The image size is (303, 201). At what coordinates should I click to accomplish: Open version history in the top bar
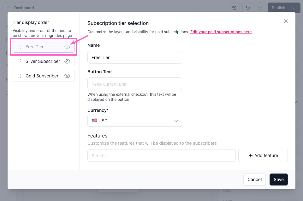[x=235, y=8]
